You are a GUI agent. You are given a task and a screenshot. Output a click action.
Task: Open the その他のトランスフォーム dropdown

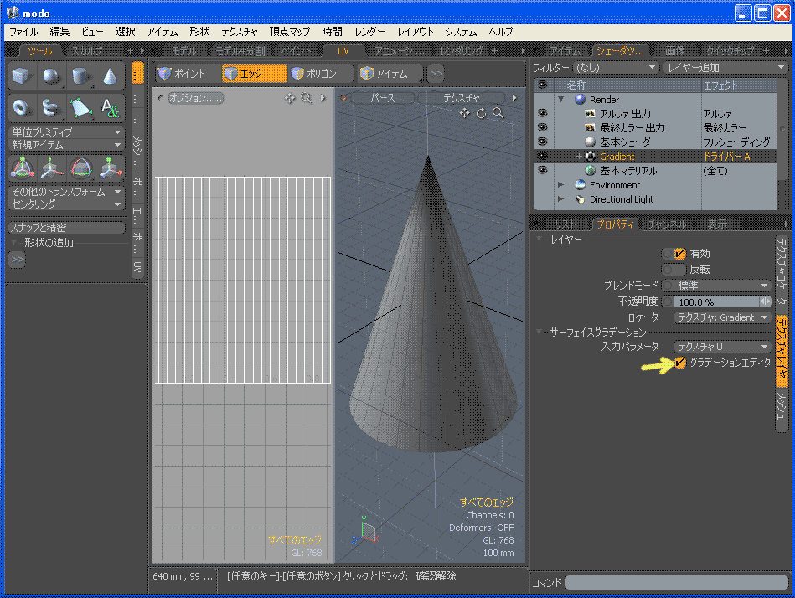tap(66, 192)
